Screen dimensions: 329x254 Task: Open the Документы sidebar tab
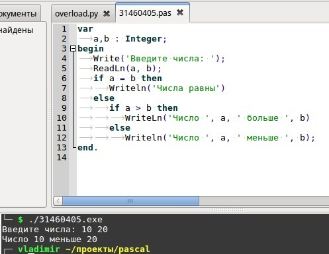(x=19, y=13)
